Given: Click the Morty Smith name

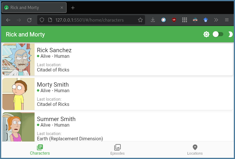Looking at the screenshot, I should tap(53, 85).
